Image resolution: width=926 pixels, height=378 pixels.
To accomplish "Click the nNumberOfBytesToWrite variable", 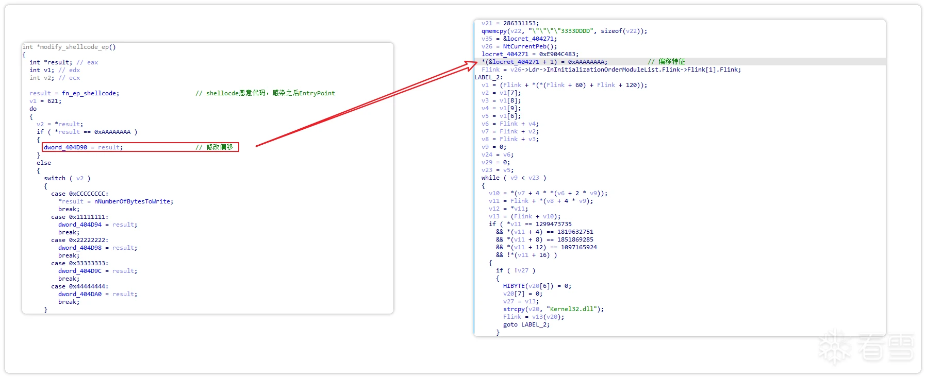I will click(134, 201).
